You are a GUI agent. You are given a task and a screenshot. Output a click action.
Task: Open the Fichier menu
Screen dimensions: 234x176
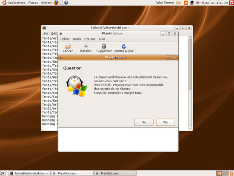[x=65, y=39]
